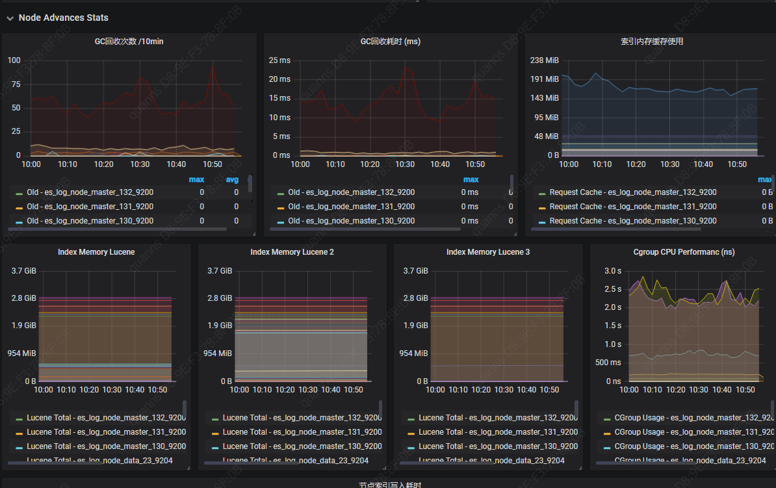Open the GC回收次数 /10min panel title menu

(129, 42)
